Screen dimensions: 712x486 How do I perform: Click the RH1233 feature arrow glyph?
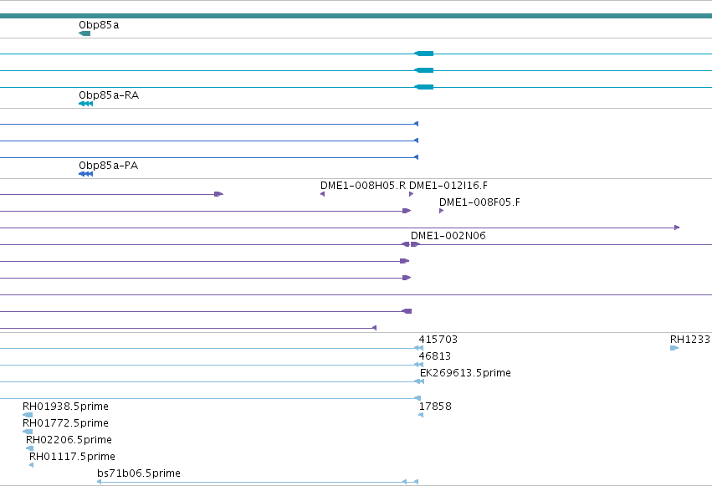[x=674, y=348]
